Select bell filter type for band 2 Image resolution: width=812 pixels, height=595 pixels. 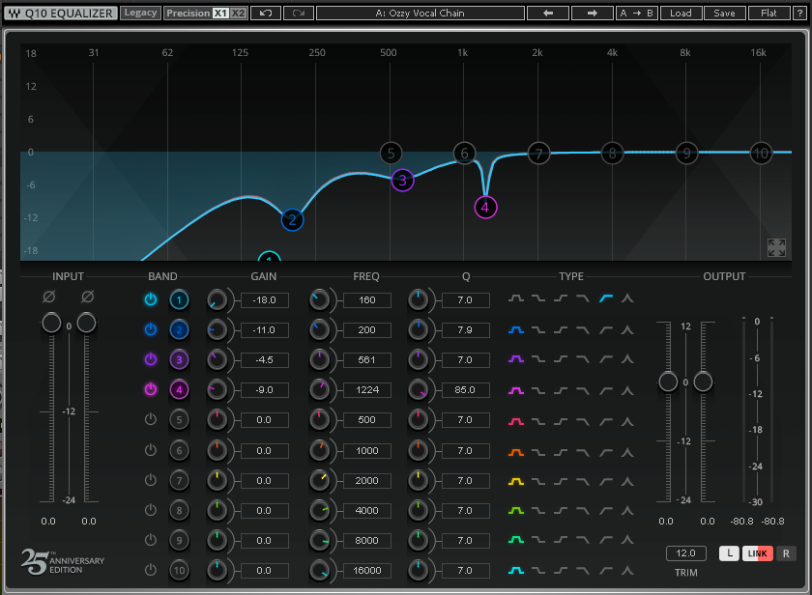[516, 329]
